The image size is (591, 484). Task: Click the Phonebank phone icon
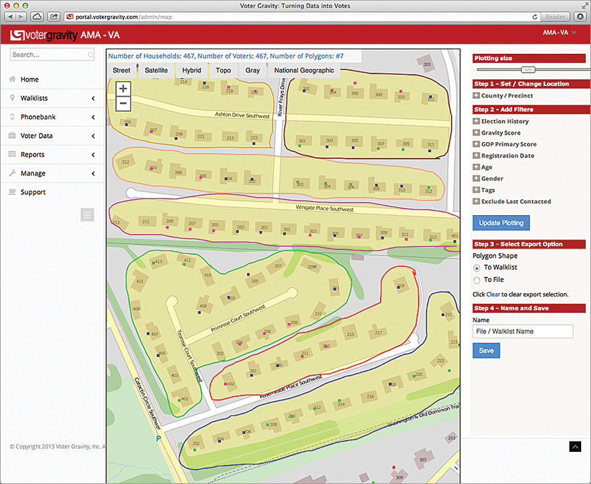pyautogui.click(x=12, y=116)
